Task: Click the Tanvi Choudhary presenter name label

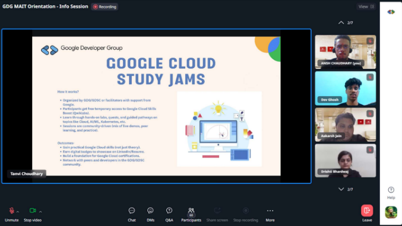Action: pyautogui.click(x=26, y=174)
